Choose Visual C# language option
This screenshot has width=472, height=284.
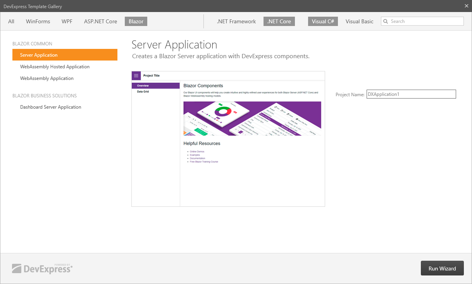click(323, 21)
